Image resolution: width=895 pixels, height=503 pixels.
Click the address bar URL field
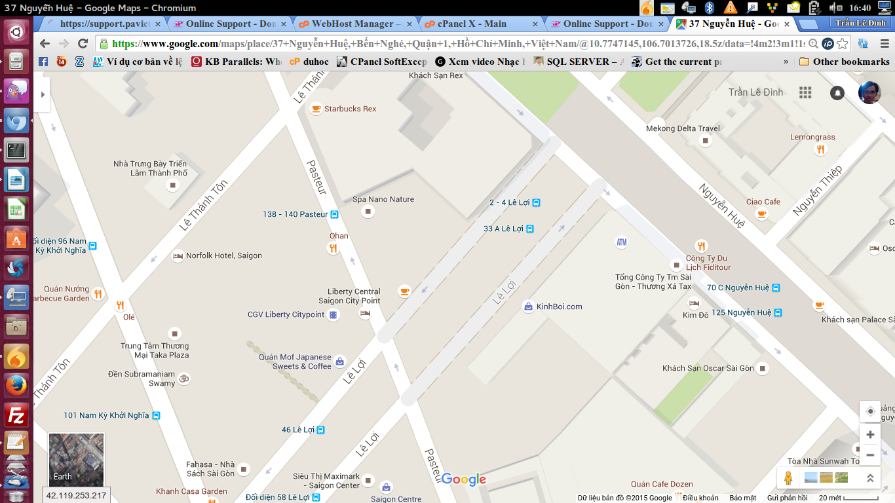coord(459,44)
